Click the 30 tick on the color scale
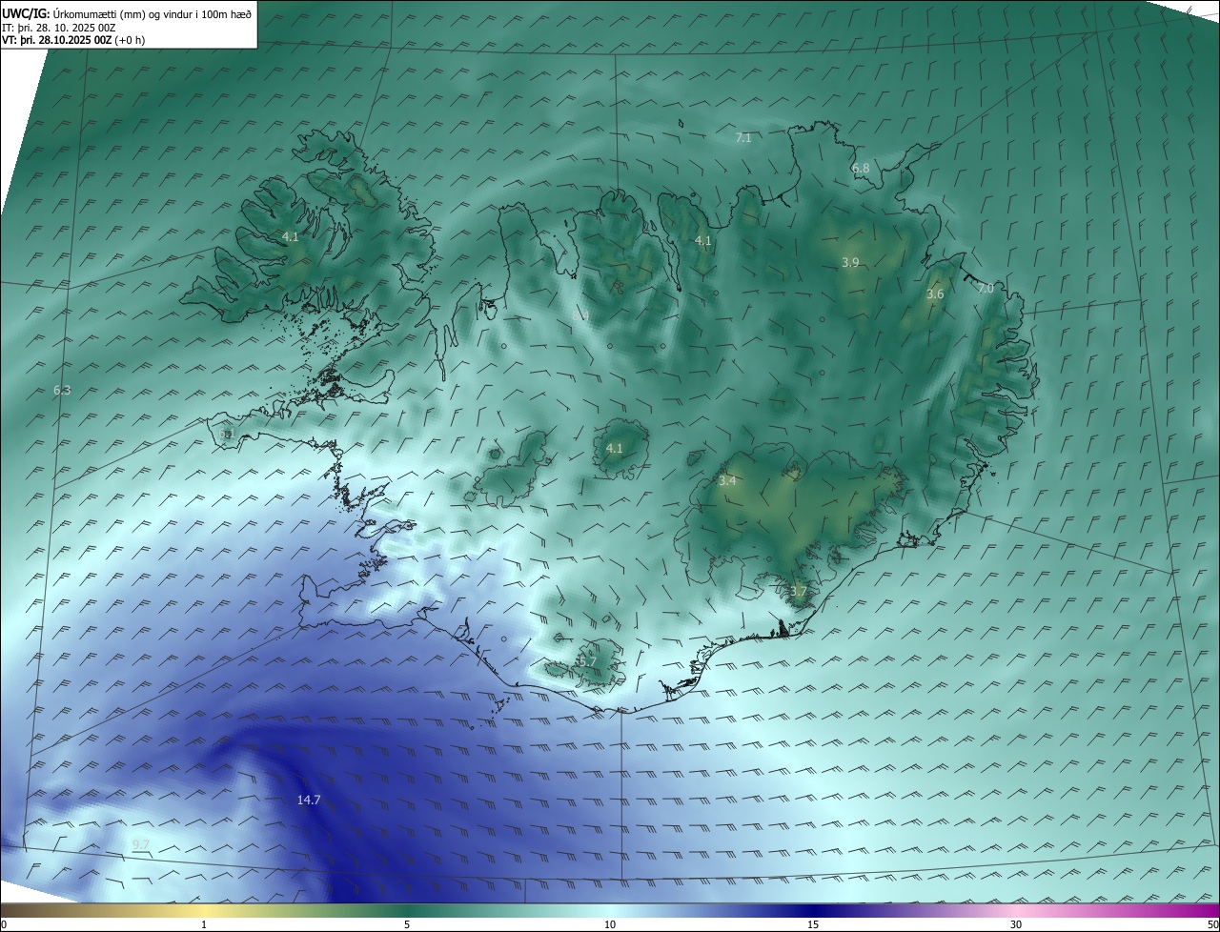This screenshot has height=932, width=1220. tap(1016, 924)
